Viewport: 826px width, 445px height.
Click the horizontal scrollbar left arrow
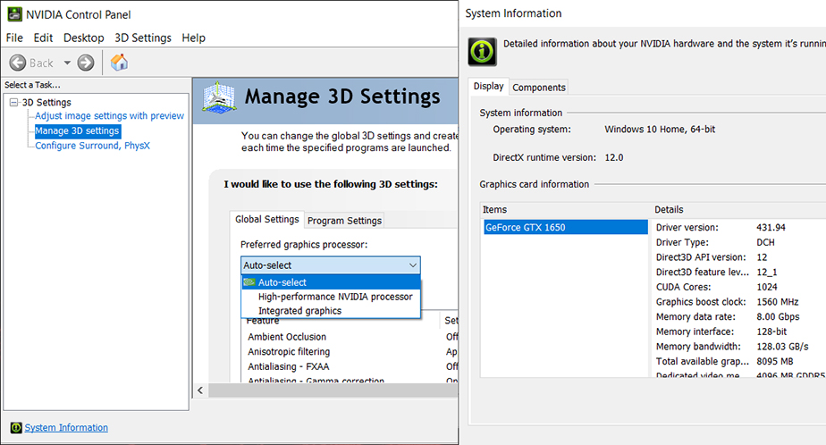tap(201, 391)
